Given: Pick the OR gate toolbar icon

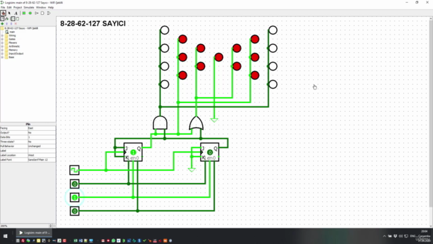Looking at the screenshot, I should [x=49, y=13].
